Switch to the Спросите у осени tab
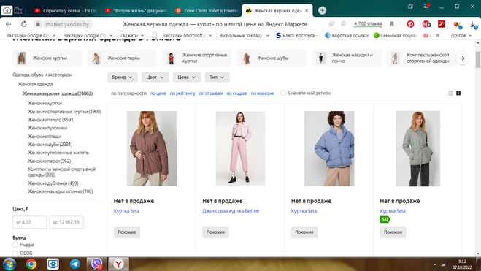This screenshot has width=481, height=271. tap(66, 10)
